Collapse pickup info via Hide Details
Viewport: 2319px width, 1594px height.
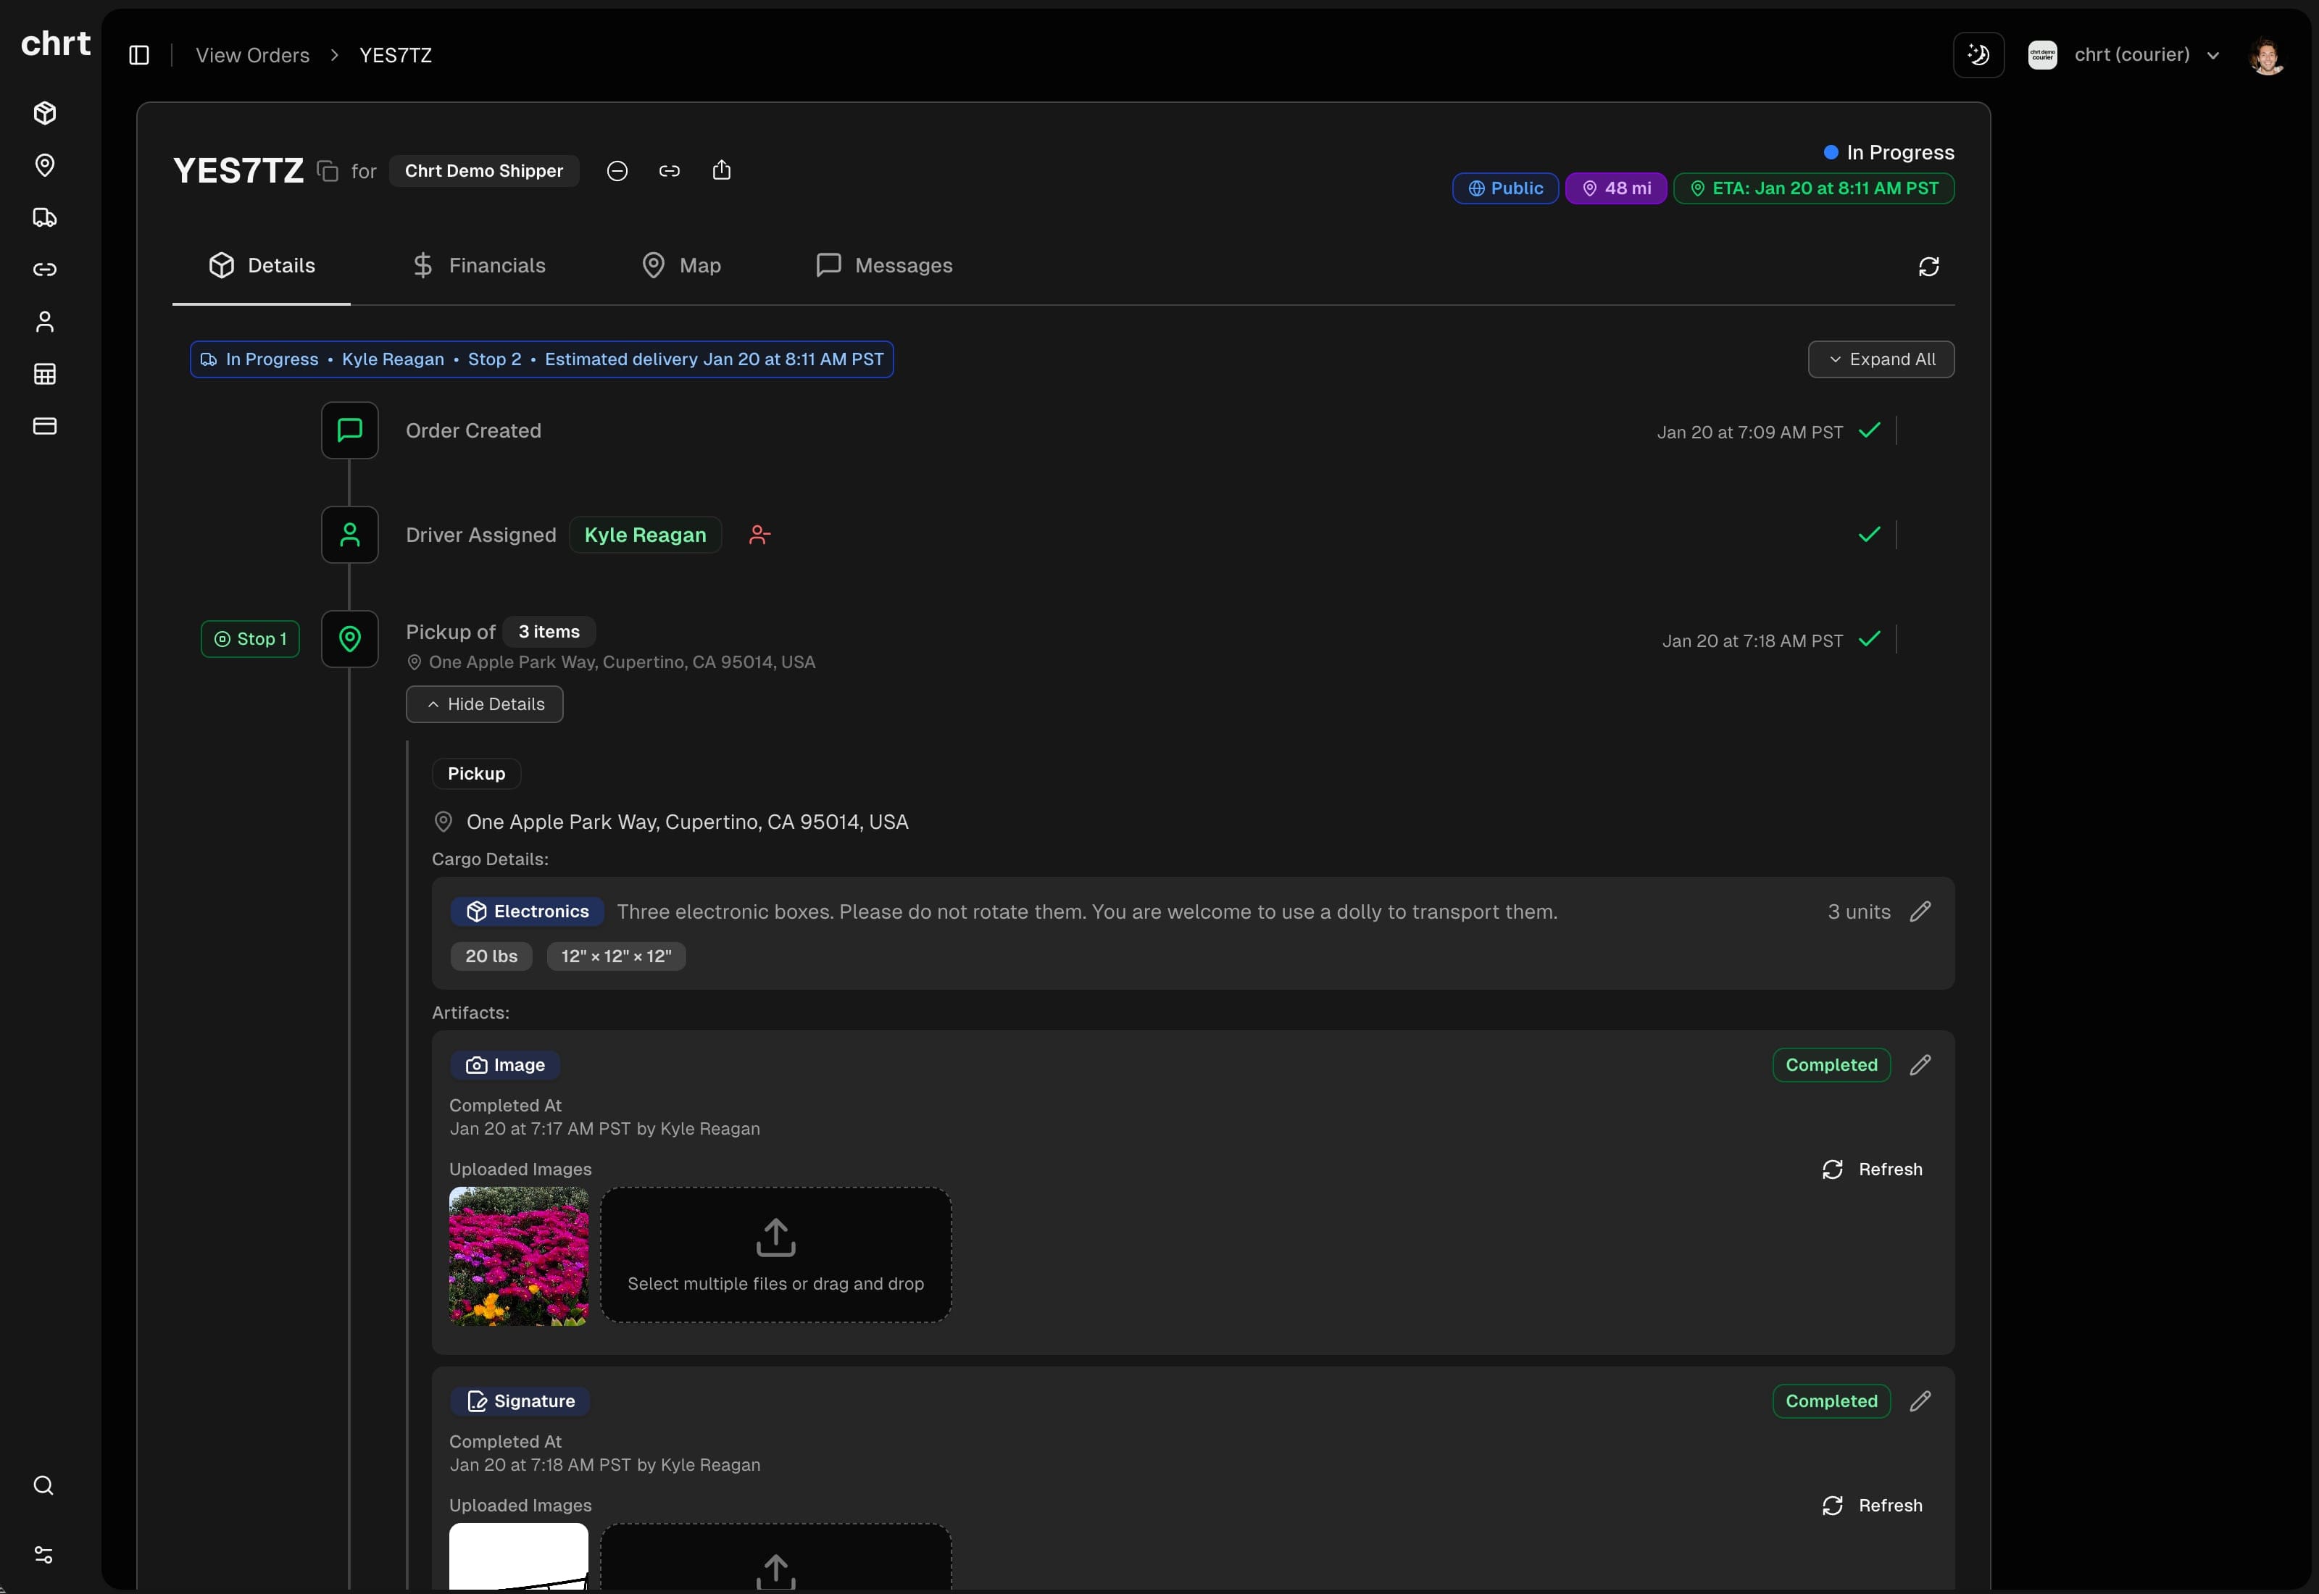484,704
